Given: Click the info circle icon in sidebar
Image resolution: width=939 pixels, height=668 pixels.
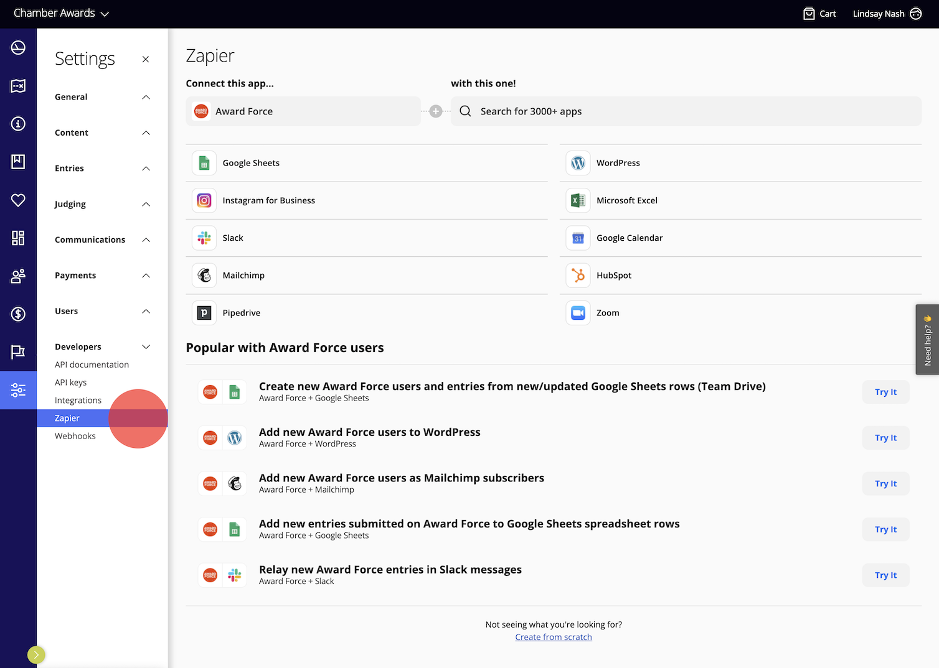Looking at the screenshot, I should tap(18, 124).
